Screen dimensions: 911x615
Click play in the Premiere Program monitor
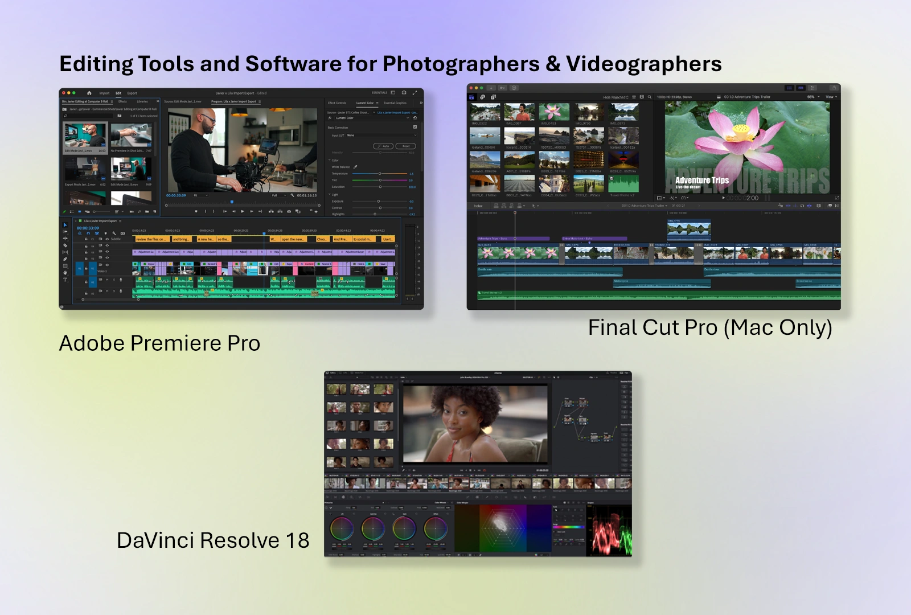click(243, 211)
